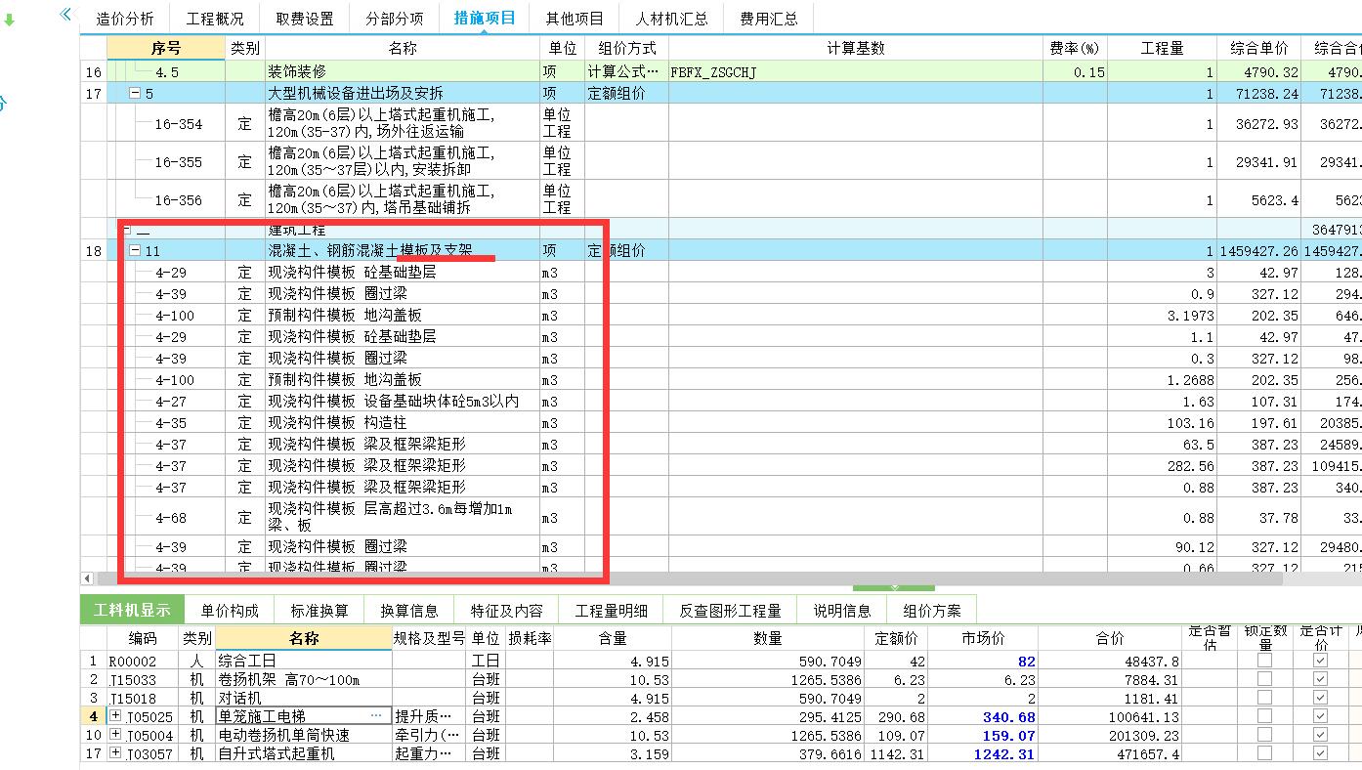
Task: Expand J05004 电动卷扬机 row
Action: pyautogui.click(x=116, y=735)
